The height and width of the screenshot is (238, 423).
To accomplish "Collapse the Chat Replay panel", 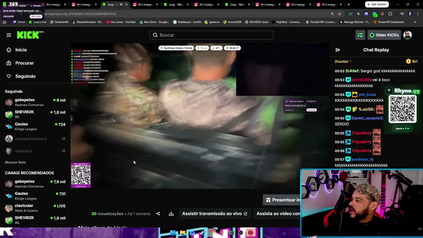I will 337,50.
